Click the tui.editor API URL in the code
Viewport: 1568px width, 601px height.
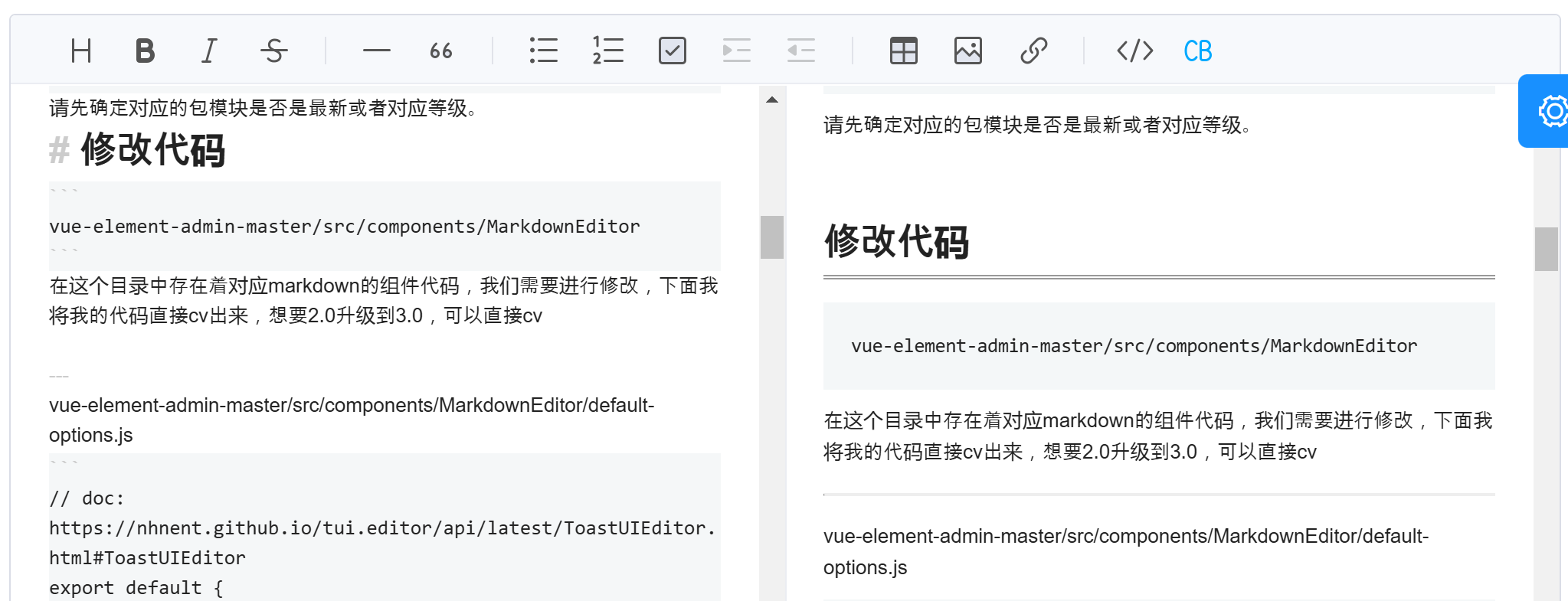pos(382,543)
